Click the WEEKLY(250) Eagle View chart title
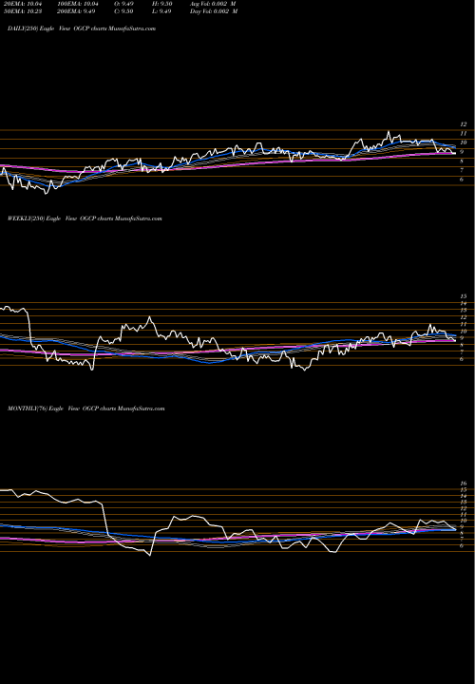The height and width of the screenshot is (684, 475). pos(85,218)
